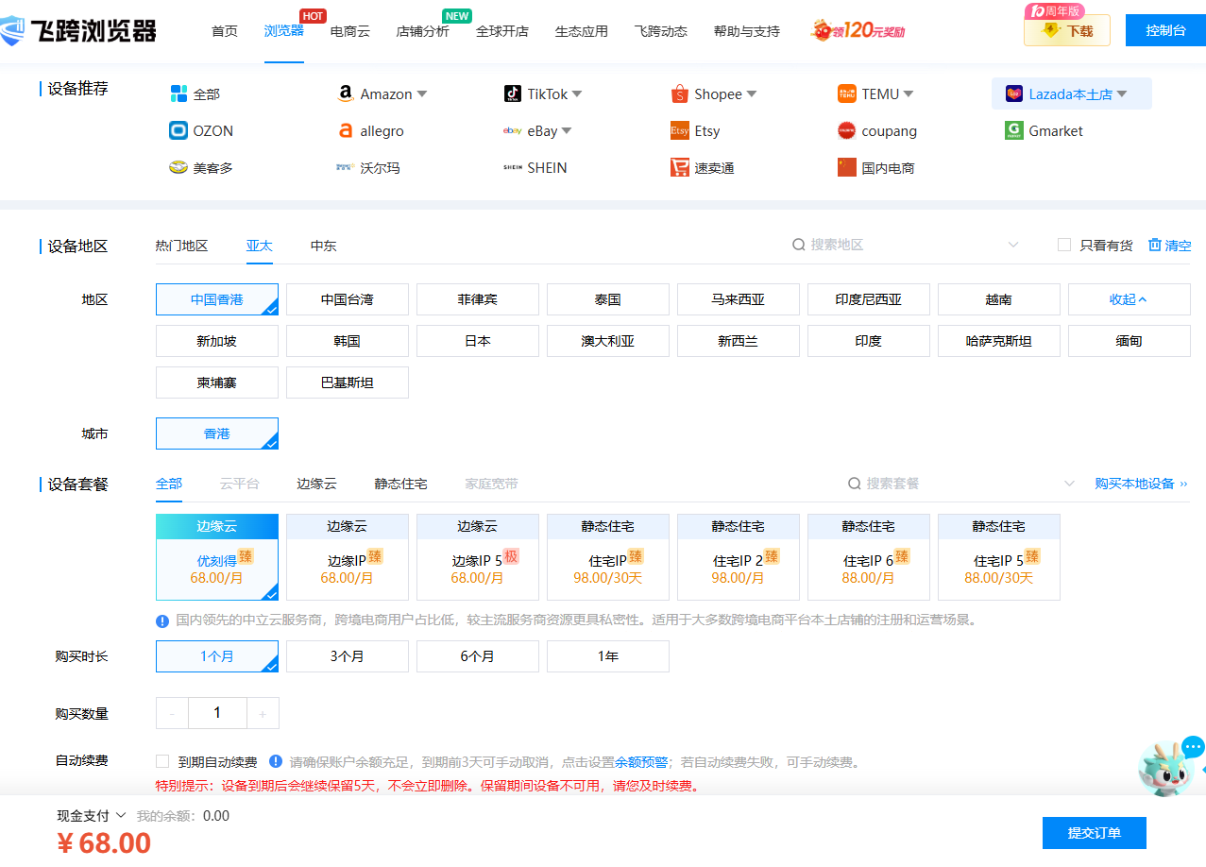
Task: Click the Etsy platform icon
Action: click(x=679, y=131)
